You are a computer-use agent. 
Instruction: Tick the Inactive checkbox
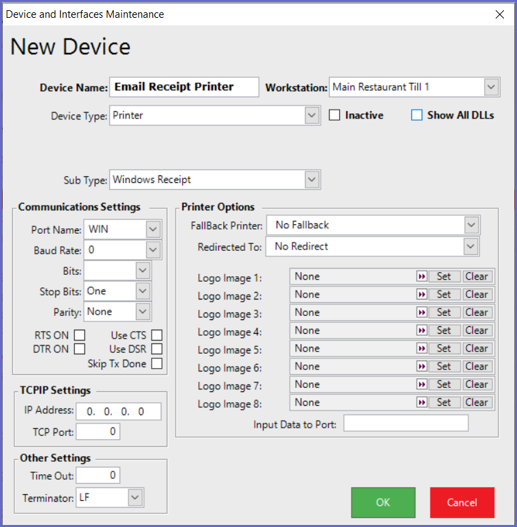point(334,115)
